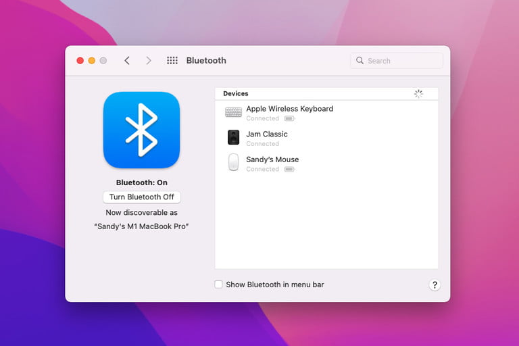Viewport: 519px width, 346px height.
Task: Go forward with the right chevron
Action: pos(149,61)
